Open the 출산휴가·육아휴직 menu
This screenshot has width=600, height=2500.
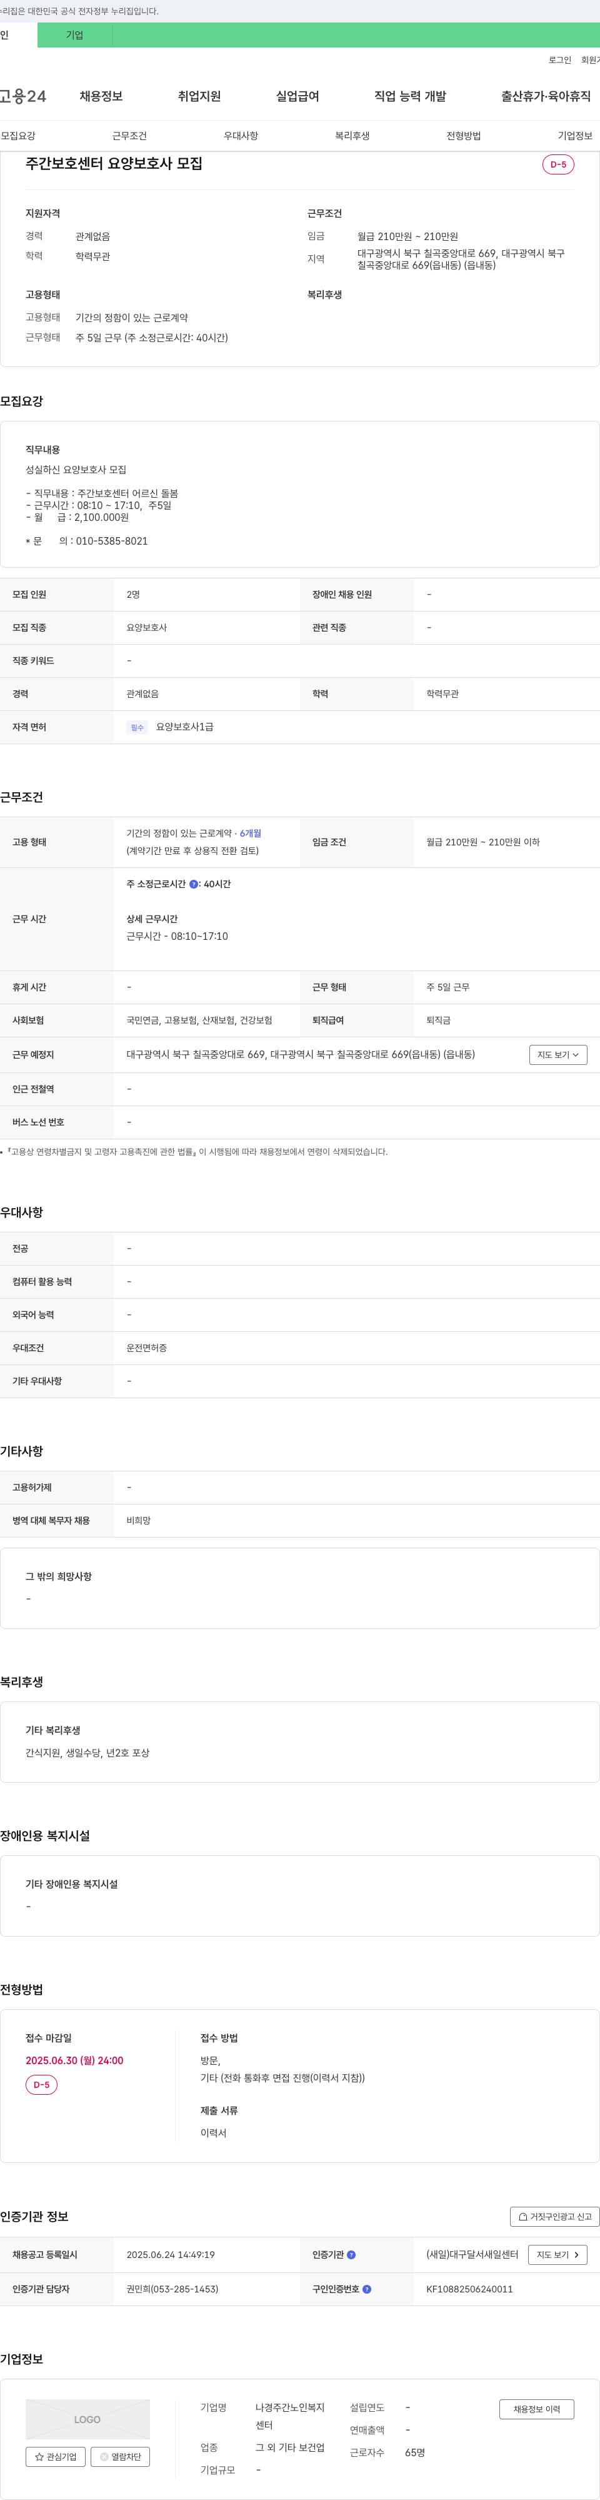(546, 96)
